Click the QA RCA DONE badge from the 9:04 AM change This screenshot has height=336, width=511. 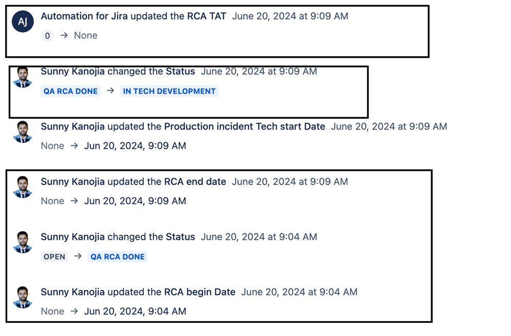117,257
